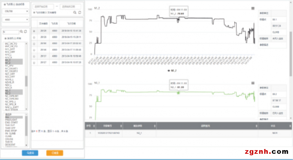Image resolution: width=293 pixels, height=160 pixels.
Task: Click the refresh icon next to parameter filter box
Action: coord(25,32)
